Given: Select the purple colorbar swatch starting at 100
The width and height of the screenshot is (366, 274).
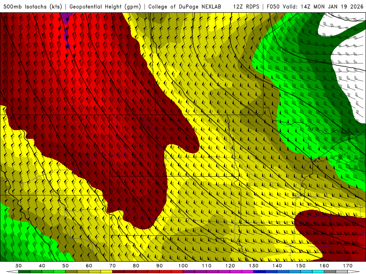Looking at the screenshot, I should tap(189, 272).
